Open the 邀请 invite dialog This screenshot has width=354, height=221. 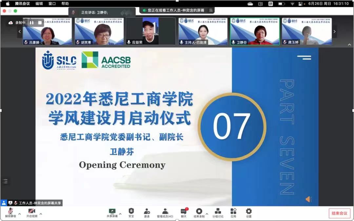click(147, 212)
